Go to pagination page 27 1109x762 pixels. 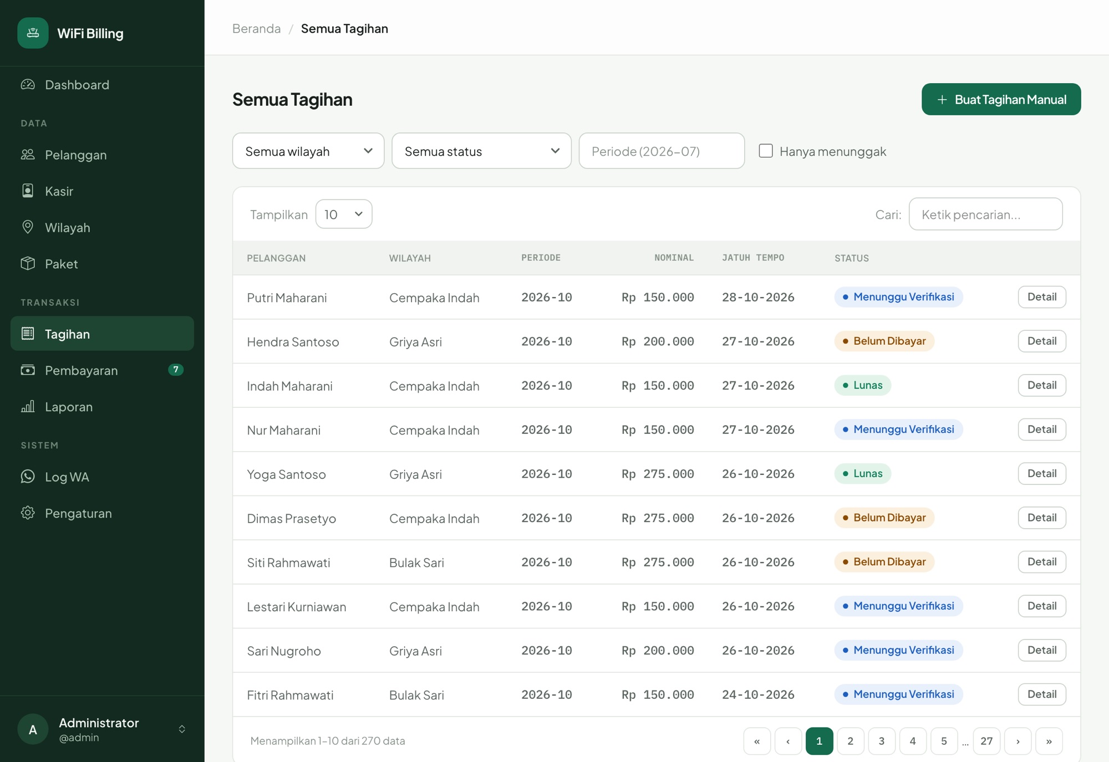tap(986, 741)
